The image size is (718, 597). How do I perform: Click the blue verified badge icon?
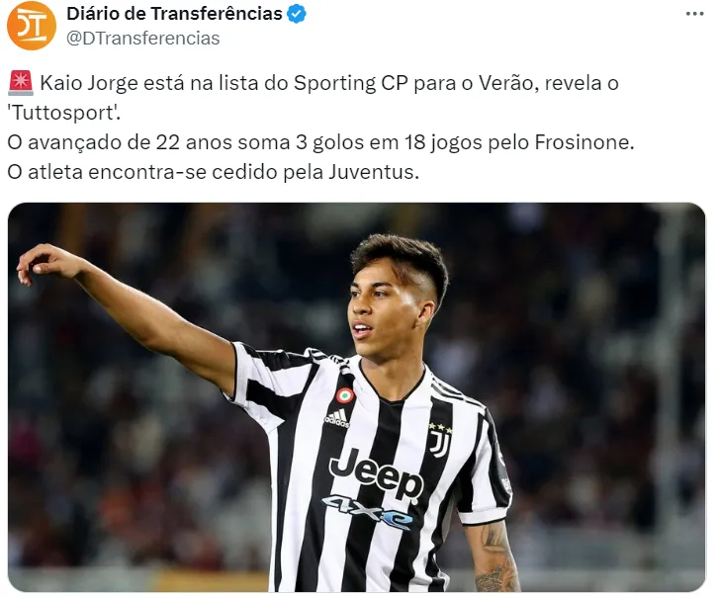pos(297,14)
